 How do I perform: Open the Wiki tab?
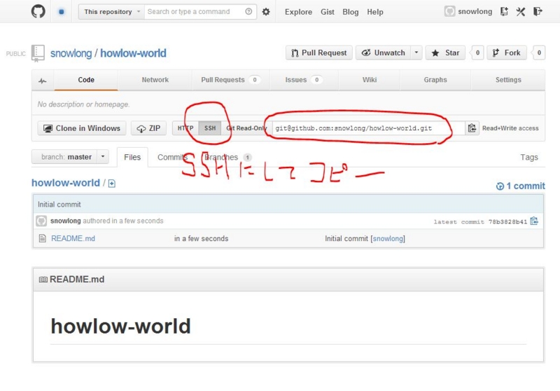[370, 80]
